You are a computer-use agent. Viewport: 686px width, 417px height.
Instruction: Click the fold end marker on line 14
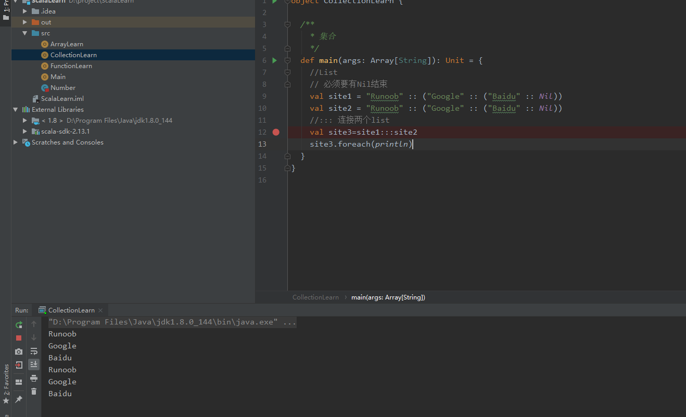pyautogui.click(x=287, y=156)
